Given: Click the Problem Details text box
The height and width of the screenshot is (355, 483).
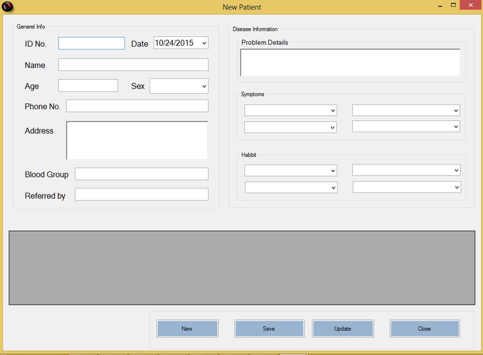Looking at the screenshot, I should (x=350, y=62).
